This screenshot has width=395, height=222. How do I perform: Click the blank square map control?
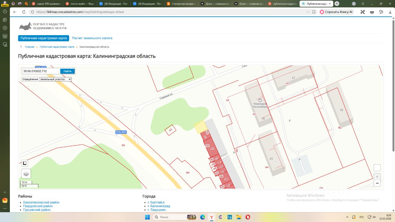377,168
